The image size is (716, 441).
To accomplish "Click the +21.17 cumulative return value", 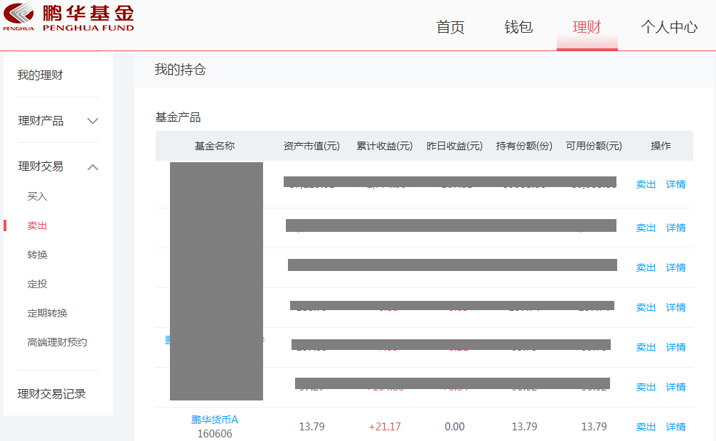I will coord(385,427).
